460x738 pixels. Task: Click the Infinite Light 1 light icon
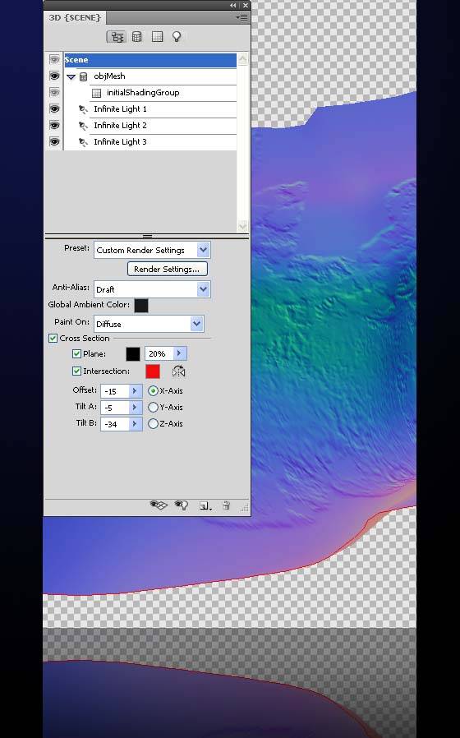click(x=83, y=109)
